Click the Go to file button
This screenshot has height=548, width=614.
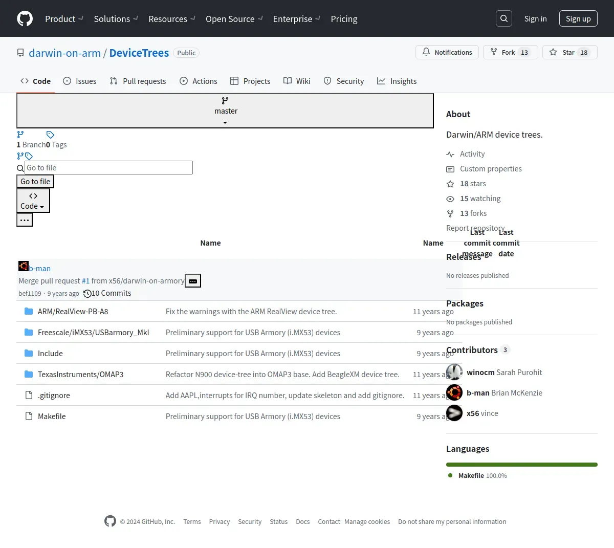point(35,181)
